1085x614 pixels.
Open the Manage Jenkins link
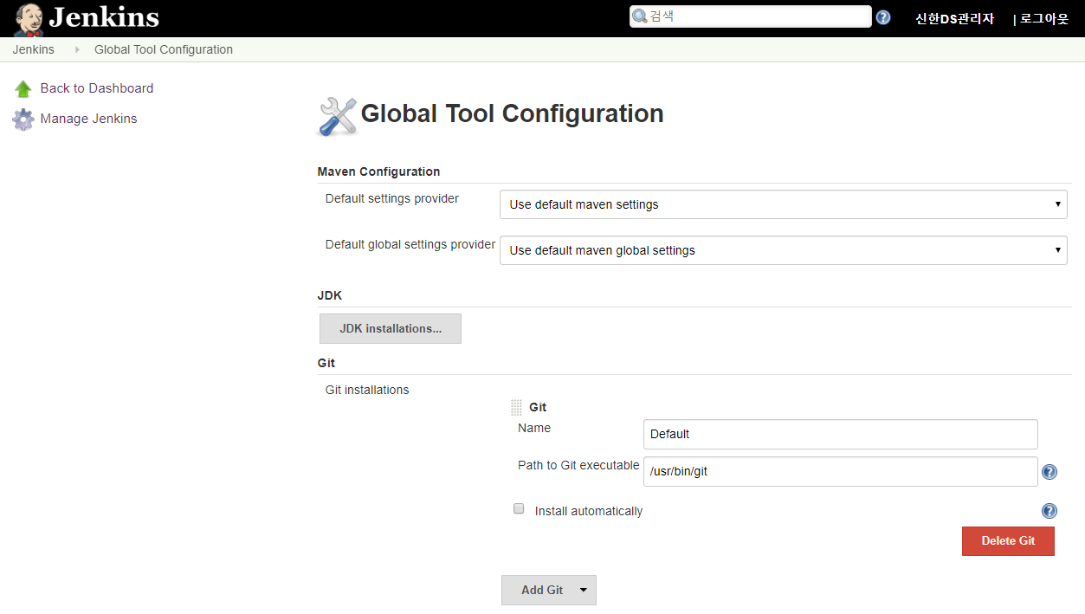[x=88, y=119]
